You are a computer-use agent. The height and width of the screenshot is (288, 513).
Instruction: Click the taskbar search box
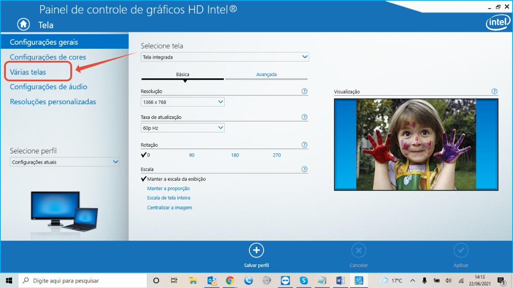82,280
